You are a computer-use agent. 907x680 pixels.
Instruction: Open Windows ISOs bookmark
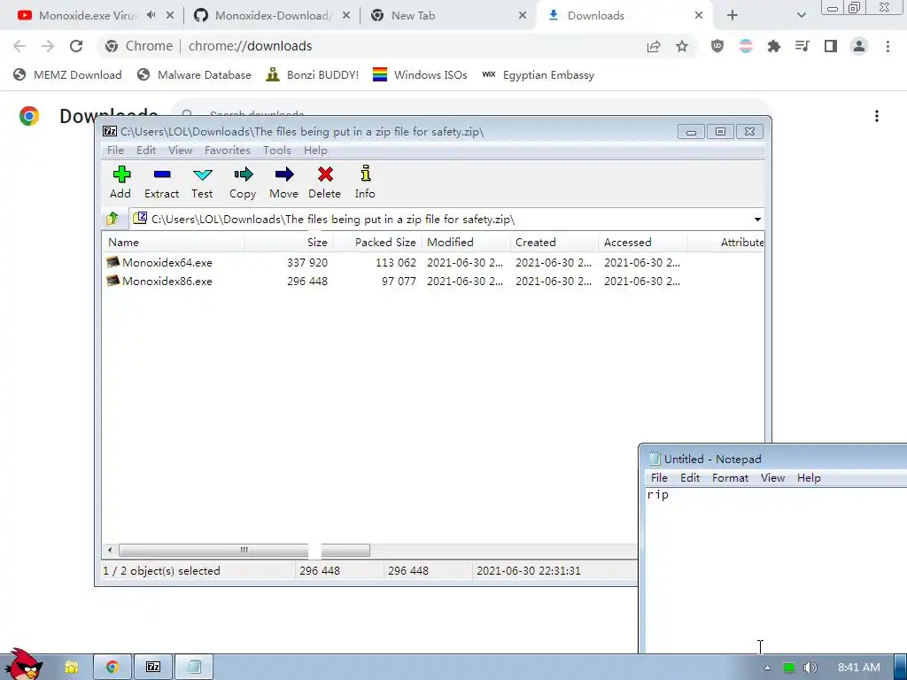pyautogui.click(x=420, y=74)
